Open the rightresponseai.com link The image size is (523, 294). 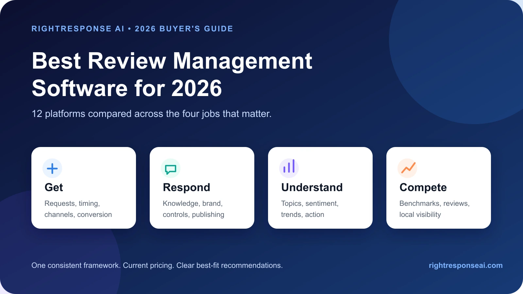pyautogui.click(x=465, y=265)
